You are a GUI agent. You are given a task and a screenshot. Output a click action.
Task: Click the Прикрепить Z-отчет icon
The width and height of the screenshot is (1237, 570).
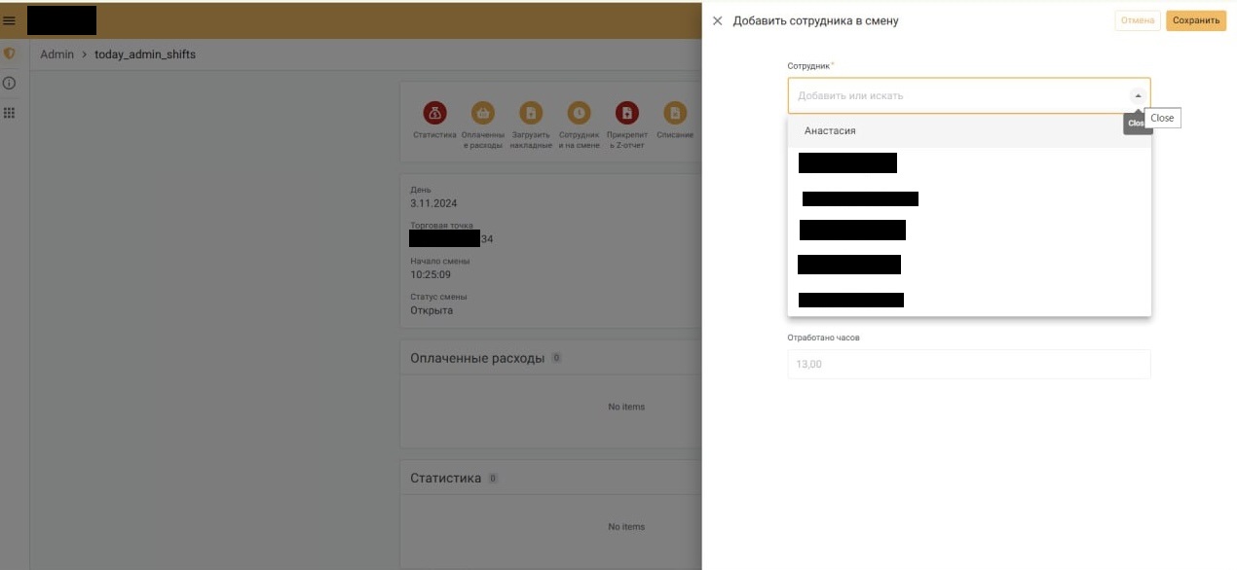click(x=627, y=113)
